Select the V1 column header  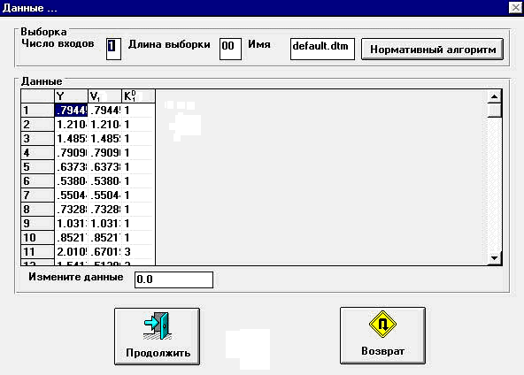coord(105,96)
